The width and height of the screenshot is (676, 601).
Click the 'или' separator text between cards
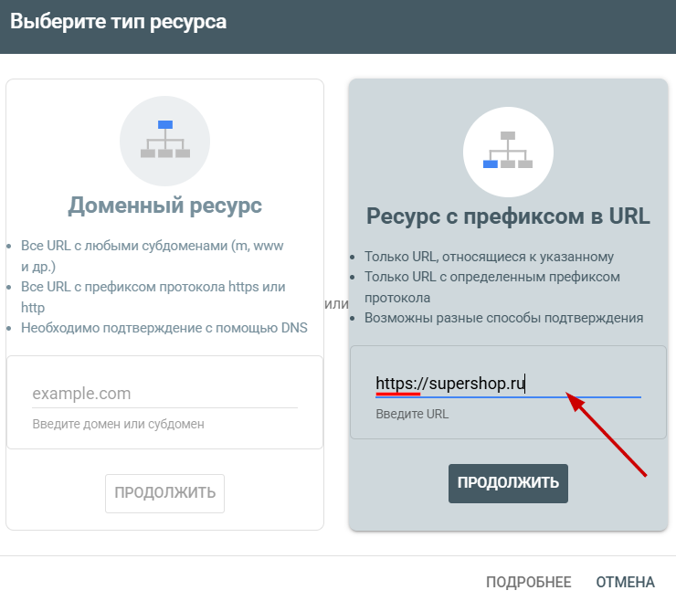[336, 304]
